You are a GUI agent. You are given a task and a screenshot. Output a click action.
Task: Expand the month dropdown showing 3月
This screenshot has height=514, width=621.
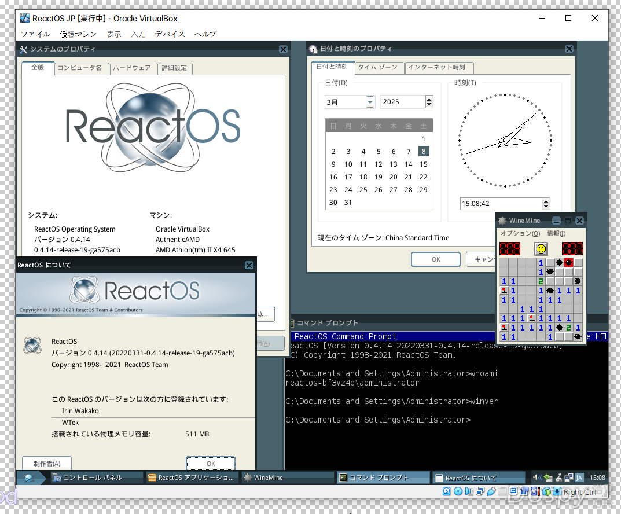pos(370,102)
